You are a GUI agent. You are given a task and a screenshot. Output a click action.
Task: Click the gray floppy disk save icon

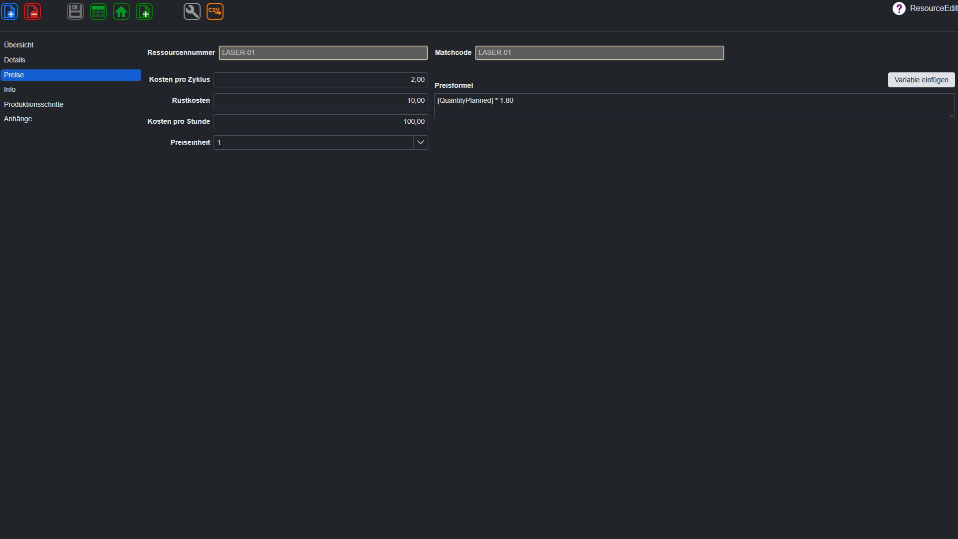point(75,11)
